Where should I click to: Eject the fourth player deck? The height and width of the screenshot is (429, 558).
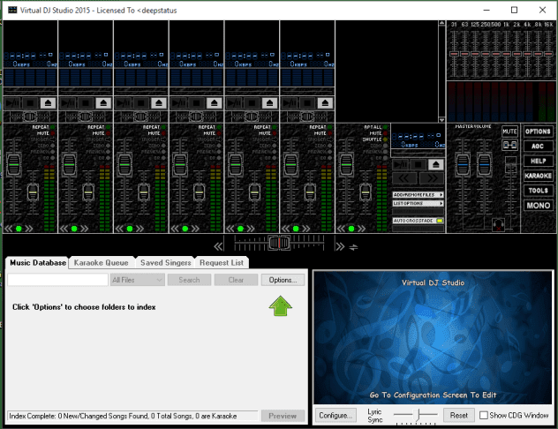click(215, 103)
